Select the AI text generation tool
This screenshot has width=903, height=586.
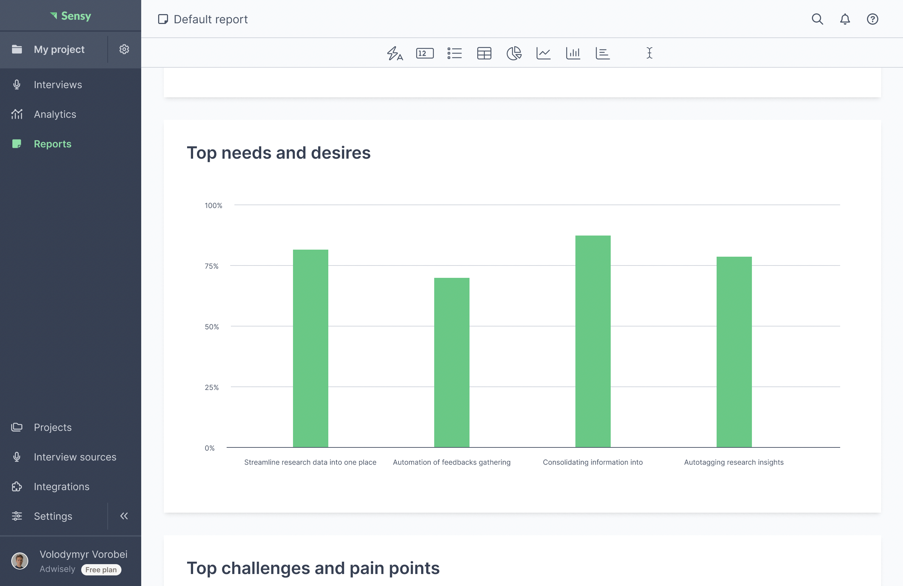coord(395,53)
